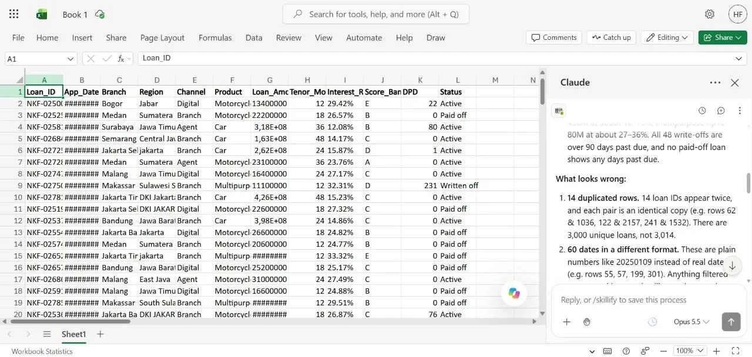This screenshot has height=357, width=752.
Task: Open the vertical dots menu in Claude
Action: pos(740,110)
